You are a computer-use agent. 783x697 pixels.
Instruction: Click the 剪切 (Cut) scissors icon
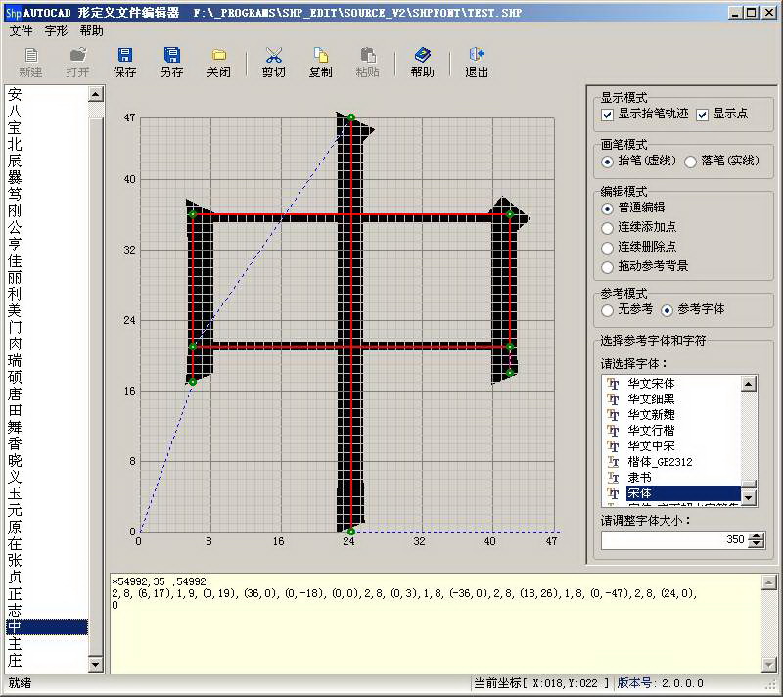274,56
